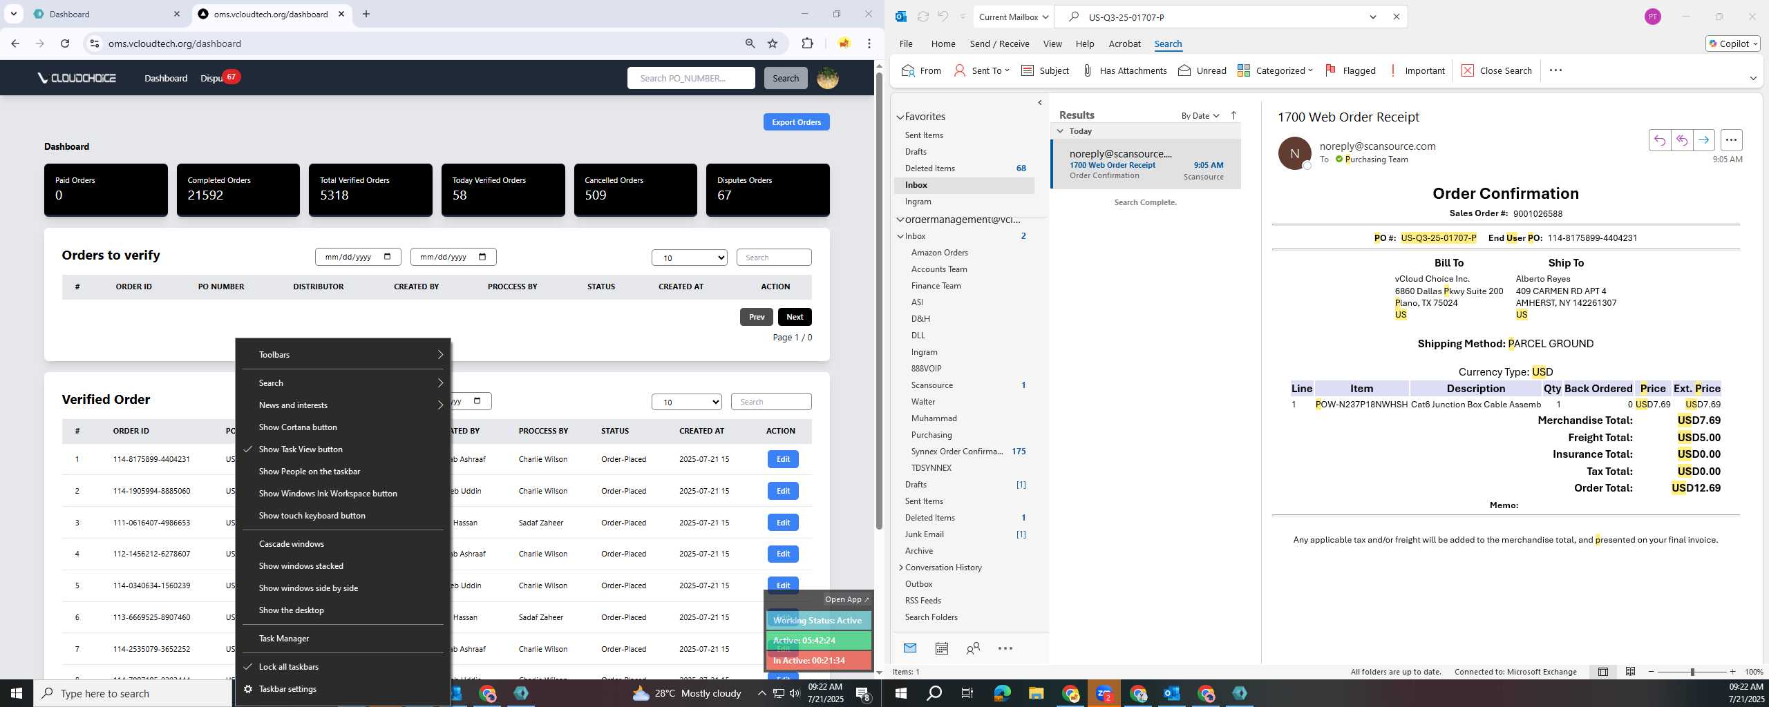Reverse the sort order arrow in Results
This screenshot has width=1769, height=707.
[x=1233, y=115]
